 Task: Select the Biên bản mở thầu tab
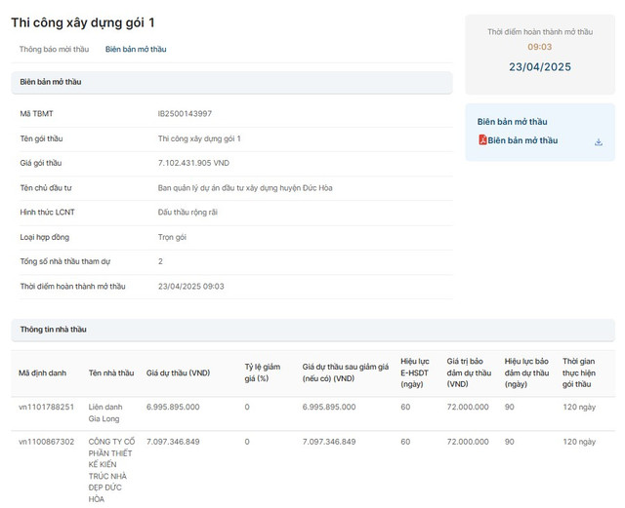tap(136, 49)
